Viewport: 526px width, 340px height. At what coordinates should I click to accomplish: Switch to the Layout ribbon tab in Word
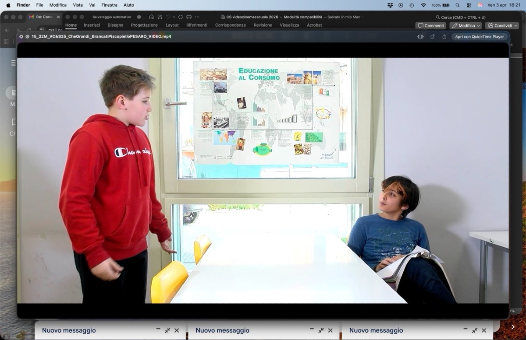(172, 25)
